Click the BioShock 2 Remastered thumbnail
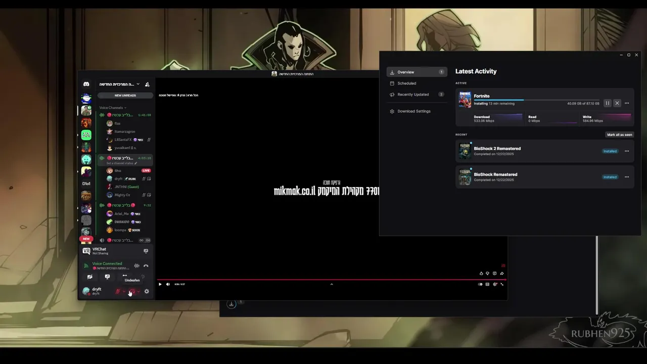Image resolution: width=647 pixels, height=364 pixels. pyautogui.click(x=465, y=151)
